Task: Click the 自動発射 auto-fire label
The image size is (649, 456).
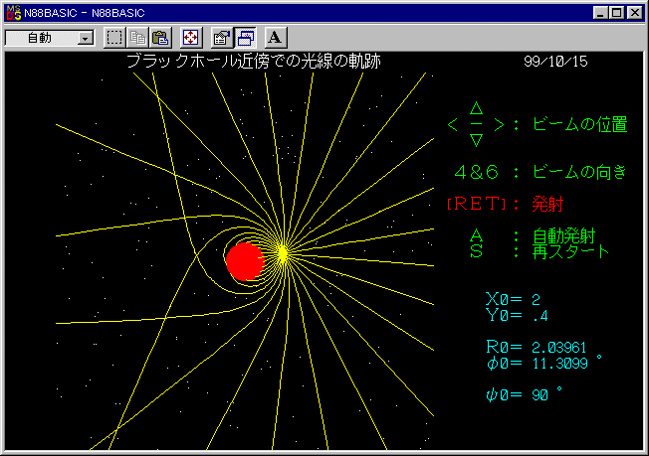Action: [x=571, y=236]
